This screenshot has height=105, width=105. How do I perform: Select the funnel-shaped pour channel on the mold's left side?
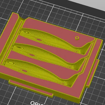12,40
